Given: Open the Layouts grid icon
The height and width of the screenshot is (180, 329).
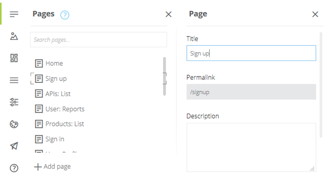Looking at the screenshot, I should (14, 58).
